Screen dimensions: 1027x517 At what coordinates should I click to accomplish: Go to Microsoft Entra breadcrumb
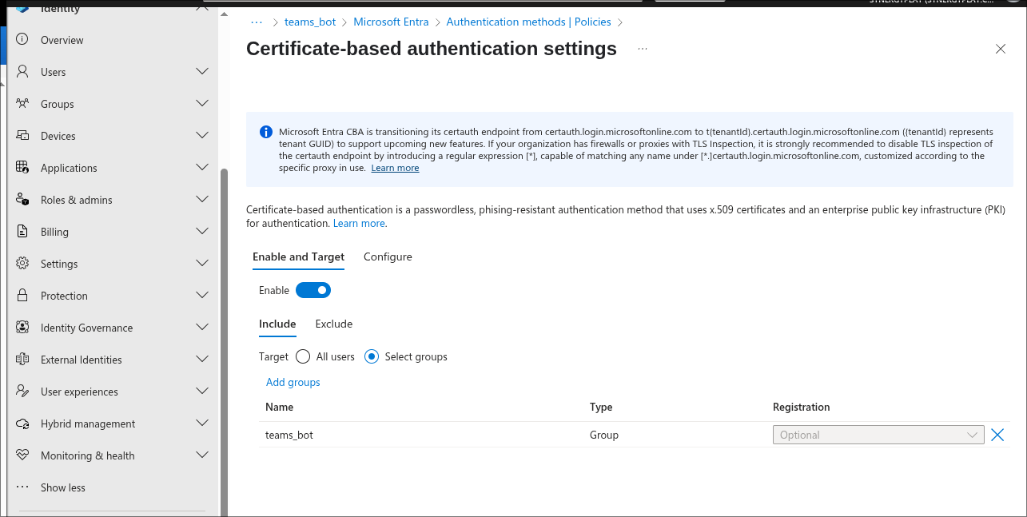click(392, 22)
